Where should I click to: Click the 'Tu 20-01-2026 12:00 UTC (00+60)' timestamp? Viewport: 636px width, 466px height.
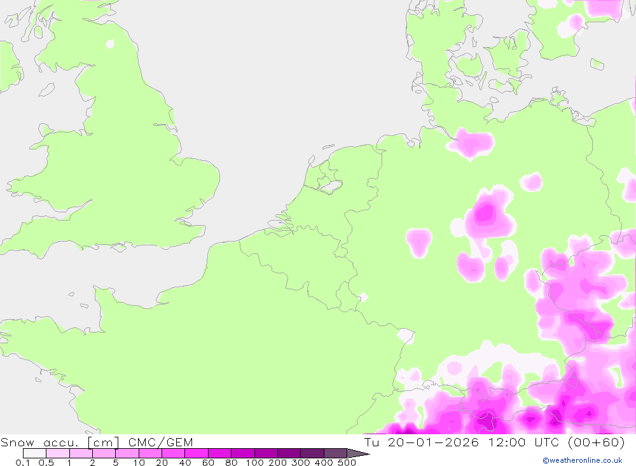pyautogui.click(x=494, y=442)
